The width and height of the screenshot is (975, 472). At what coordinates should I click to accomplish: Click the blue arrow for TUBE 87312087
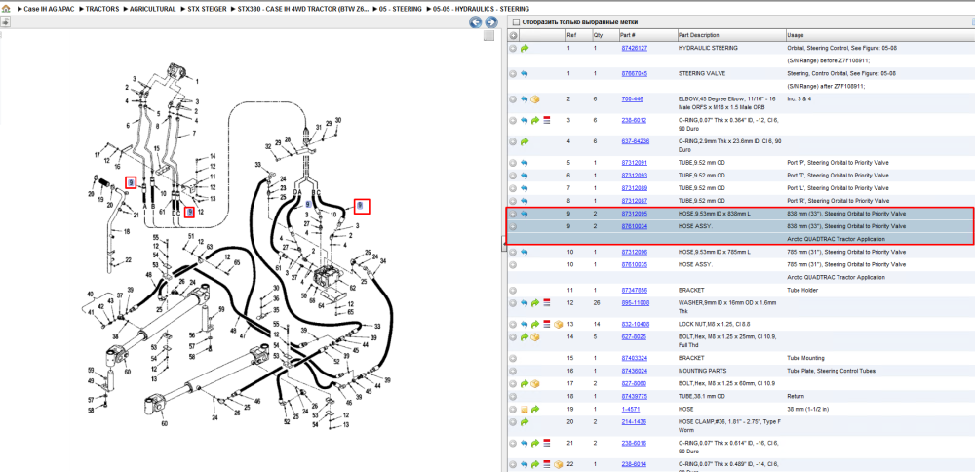525,201
